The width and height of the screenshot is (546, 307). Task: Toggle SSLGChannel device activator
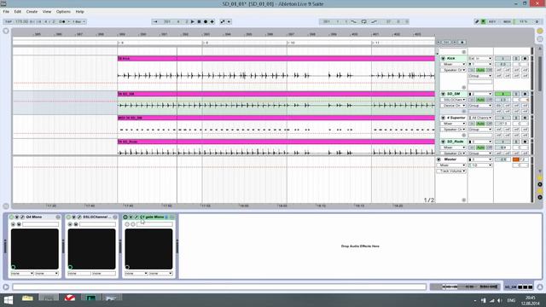[68, 217]
